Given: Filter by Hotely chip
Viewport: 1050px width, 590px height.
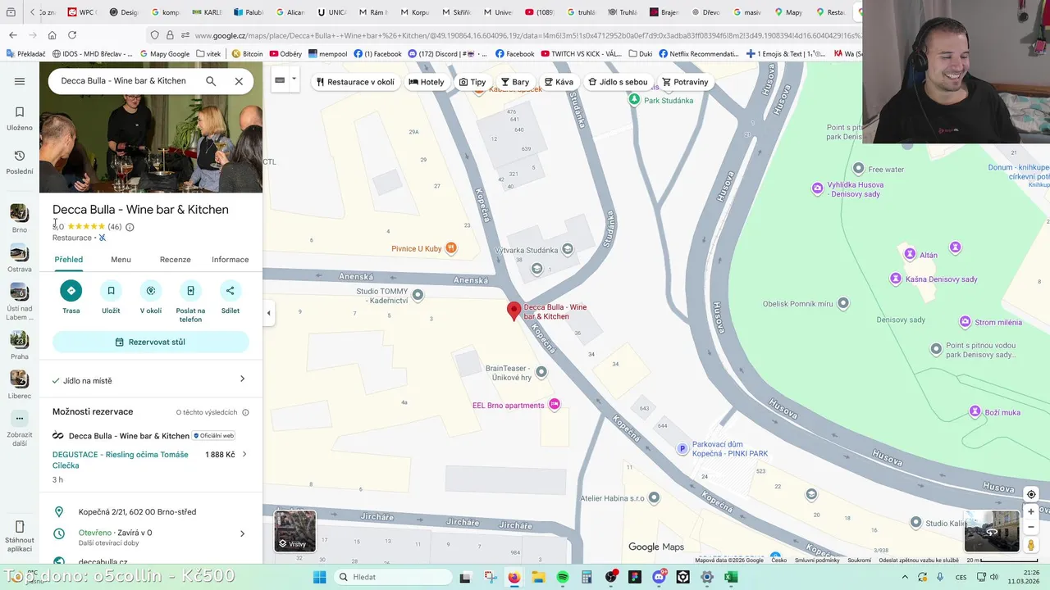Looking at the screenshot, I should click(427, 82).
